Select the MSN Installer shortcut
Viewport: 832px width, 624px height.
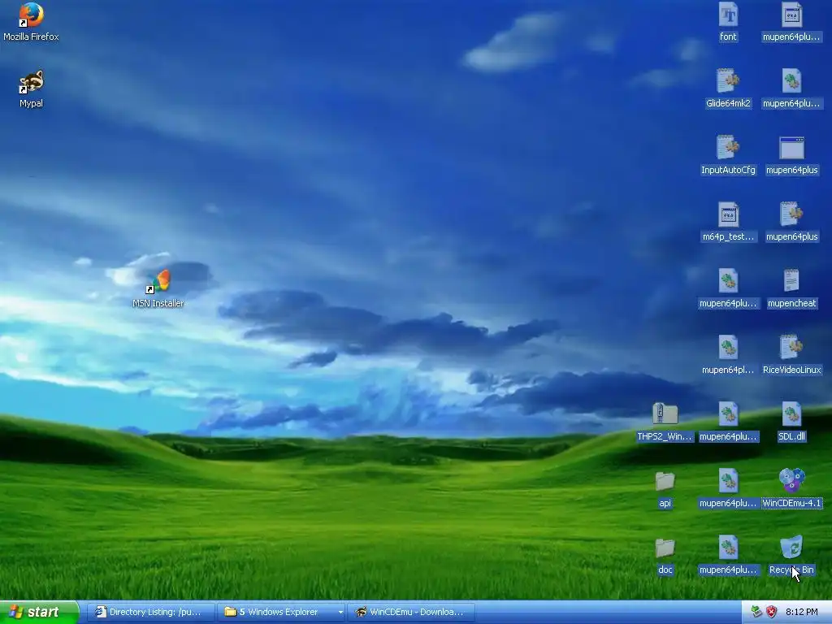[x=158, y=288]
